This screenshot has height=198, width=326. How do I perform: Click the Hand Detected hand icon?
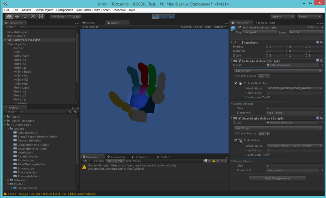pyautogui.click(x=240, y=83)
